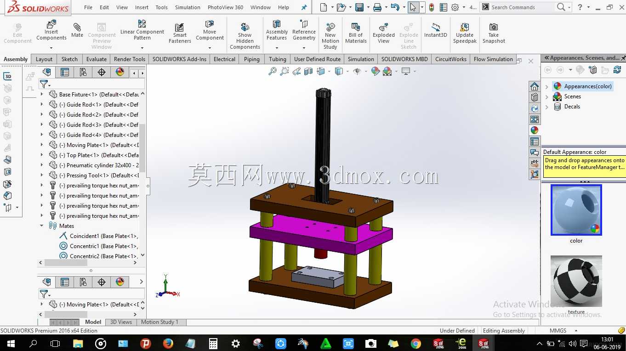Click Update Speedpak
The image size is (626, 351).
click(465, 32)
